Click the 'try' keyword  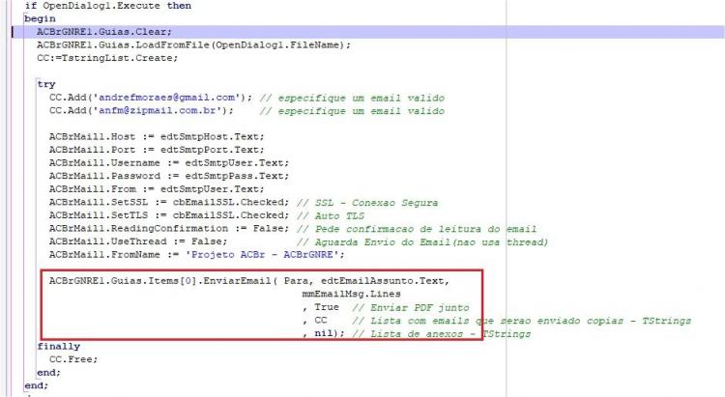[46, 84]
